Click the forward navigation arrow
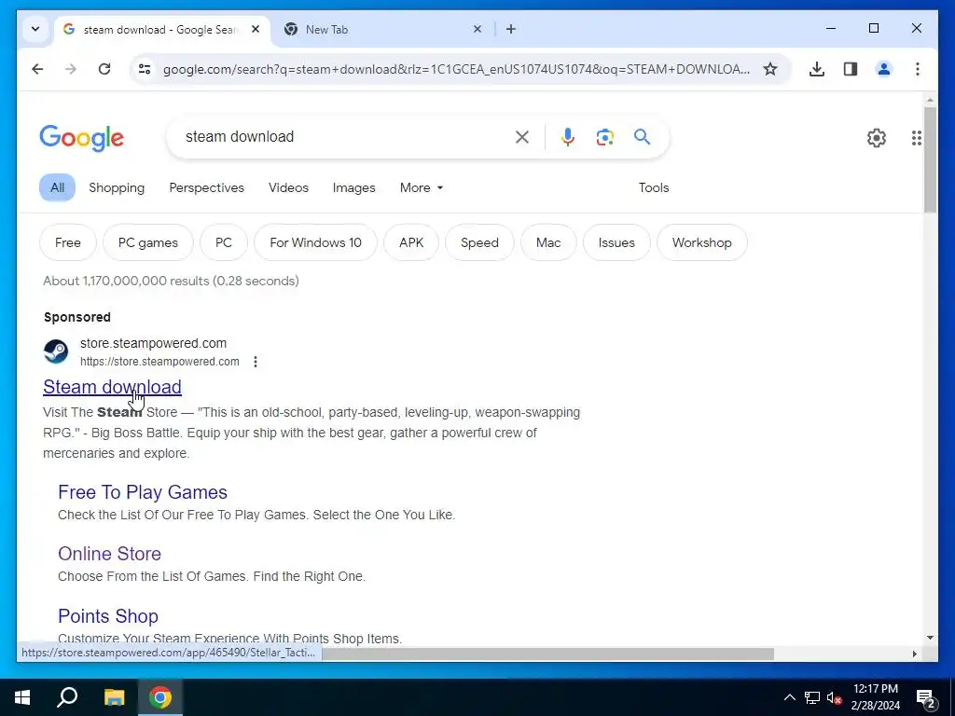The image size is (955, 716). coord(71,69)
